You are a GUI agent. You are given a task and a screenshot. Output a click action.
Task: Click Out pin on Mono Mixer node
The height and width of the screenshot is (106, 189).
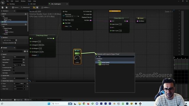[x=127, y=21]
